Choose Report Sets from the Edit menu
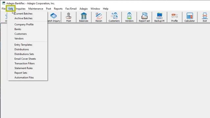Image resolution: width=210 pixels, height=118 pixels. point(28,73)
